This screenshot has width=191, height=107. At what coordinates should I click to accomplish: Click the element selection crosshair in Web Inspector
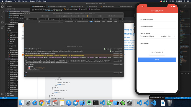click(x=100, y=16)
